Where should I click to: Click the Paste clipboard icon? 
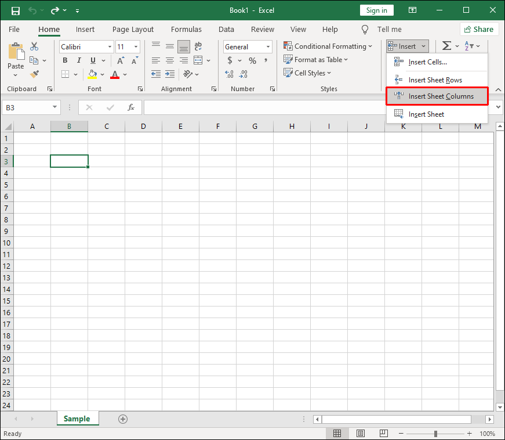16,52
